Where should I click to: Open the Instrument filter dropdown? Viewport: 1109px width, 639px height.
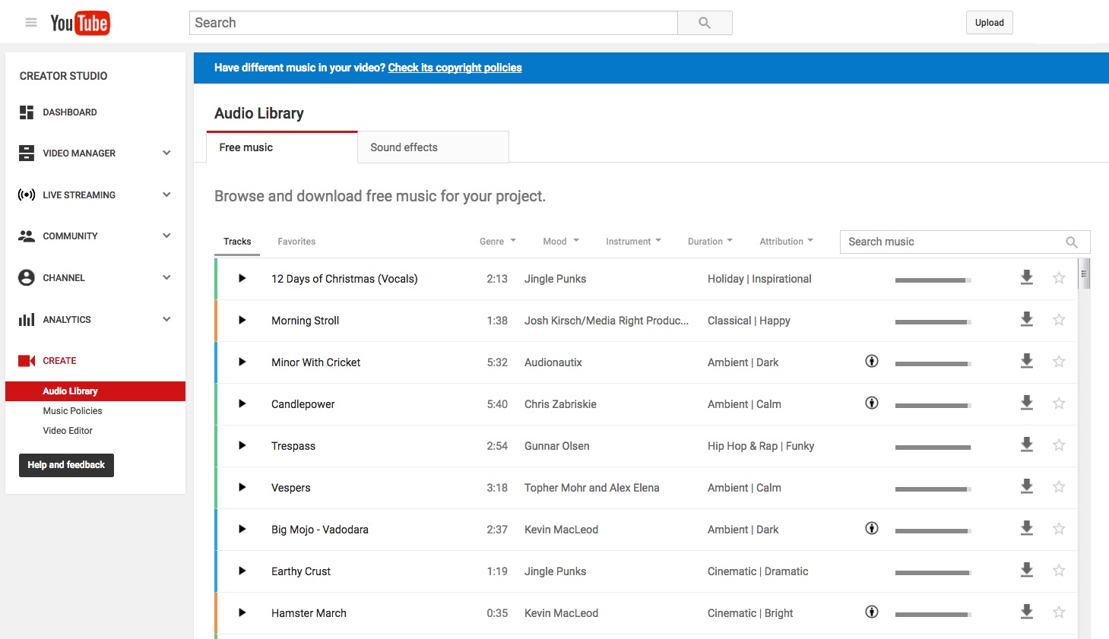pos(633,242)
